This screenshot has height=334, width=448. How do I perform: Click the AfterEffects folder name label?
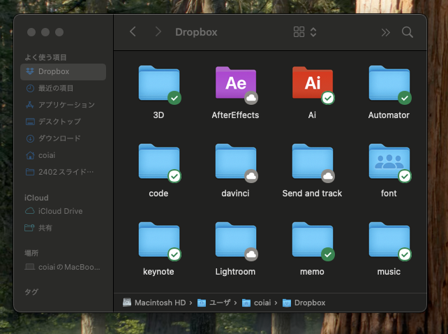[235, 115]
